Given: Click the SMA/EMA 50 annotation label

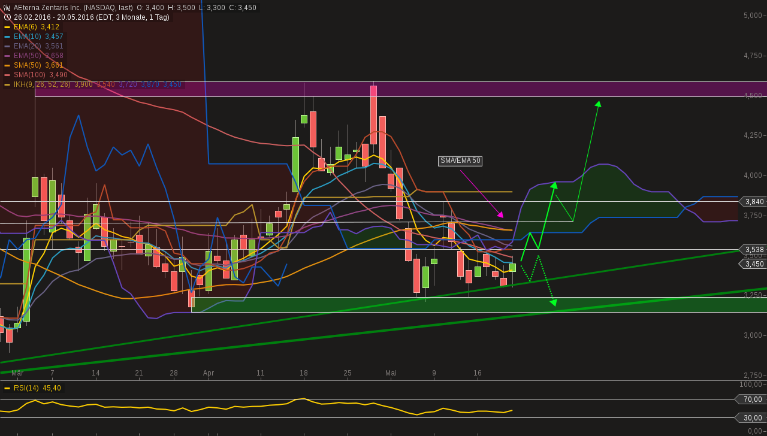Looking at the screenshot, I should point(460,161).
